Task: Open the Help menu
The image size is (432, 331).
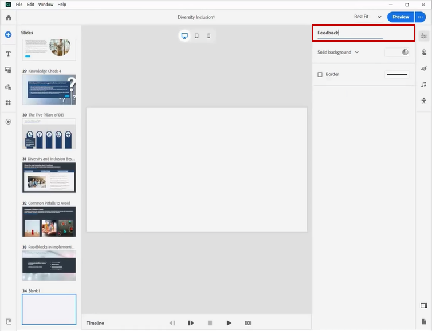Action: (x=62, y=5)
